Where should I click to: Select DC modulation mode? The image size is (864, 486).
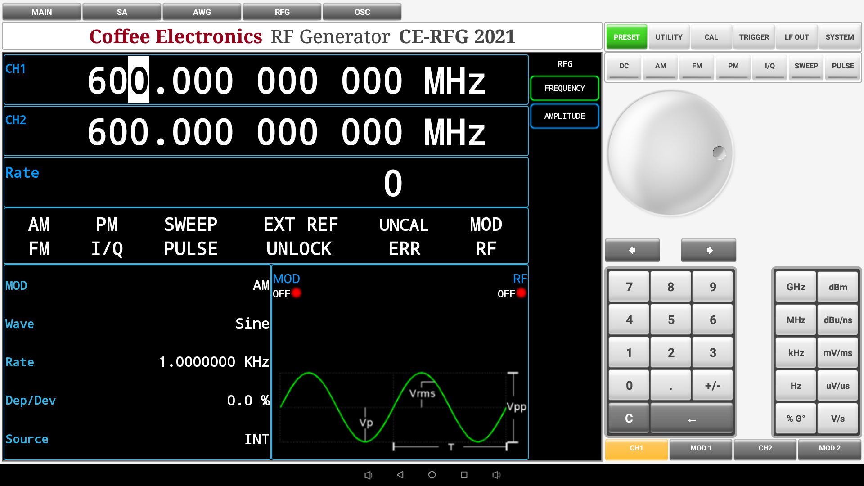point(624,67)
